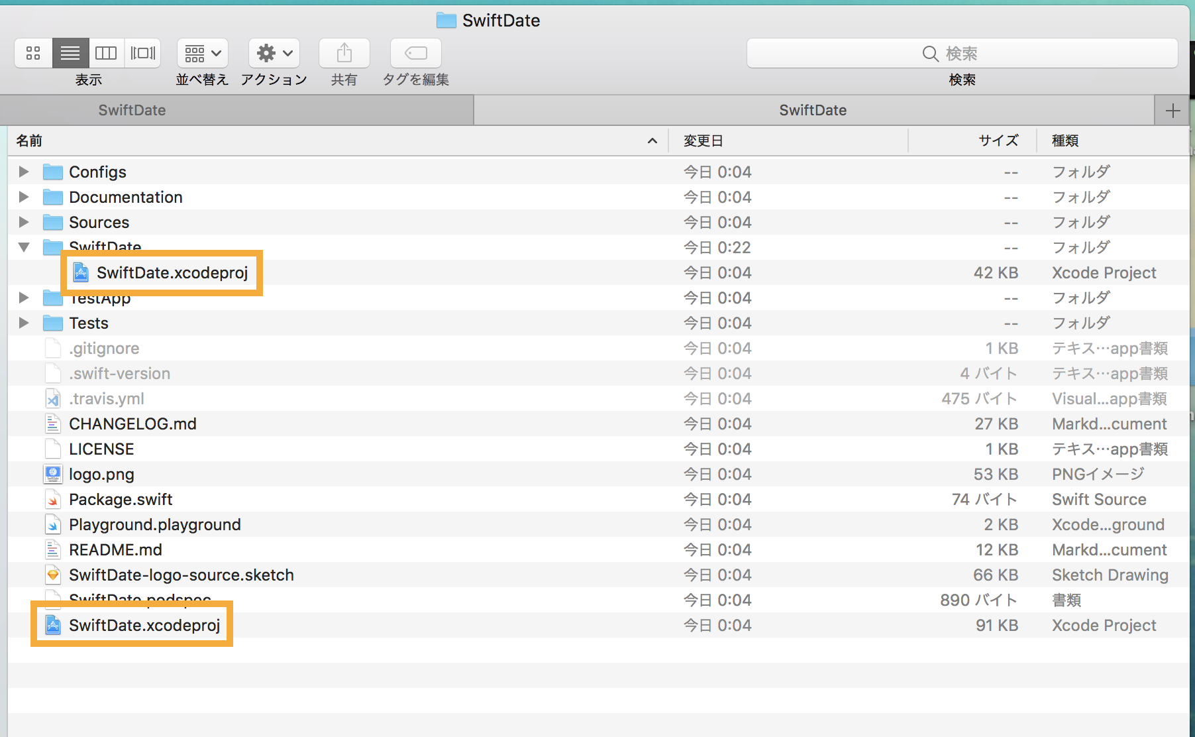This screenshot has height=737, width=1195.
Task: Activate the list view icon
Action: click(70, 53)
